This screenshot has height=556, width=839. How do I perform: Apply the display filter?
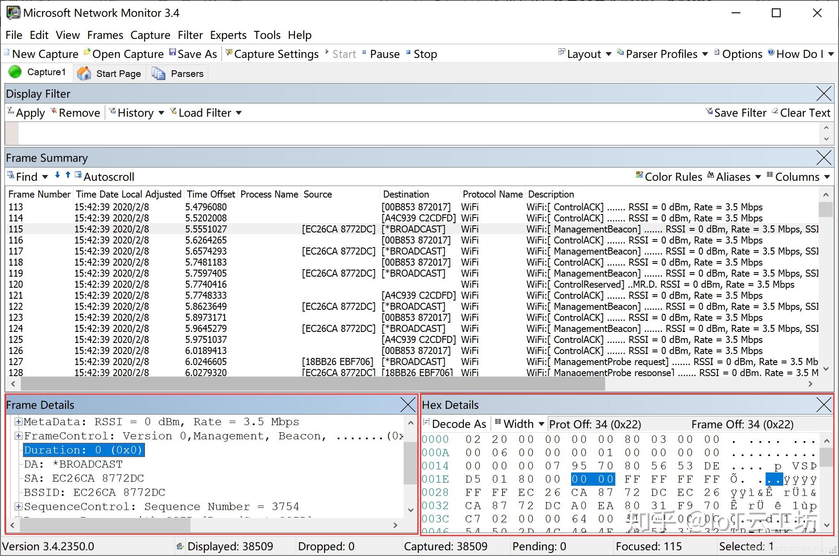click(x=30, y=112)
